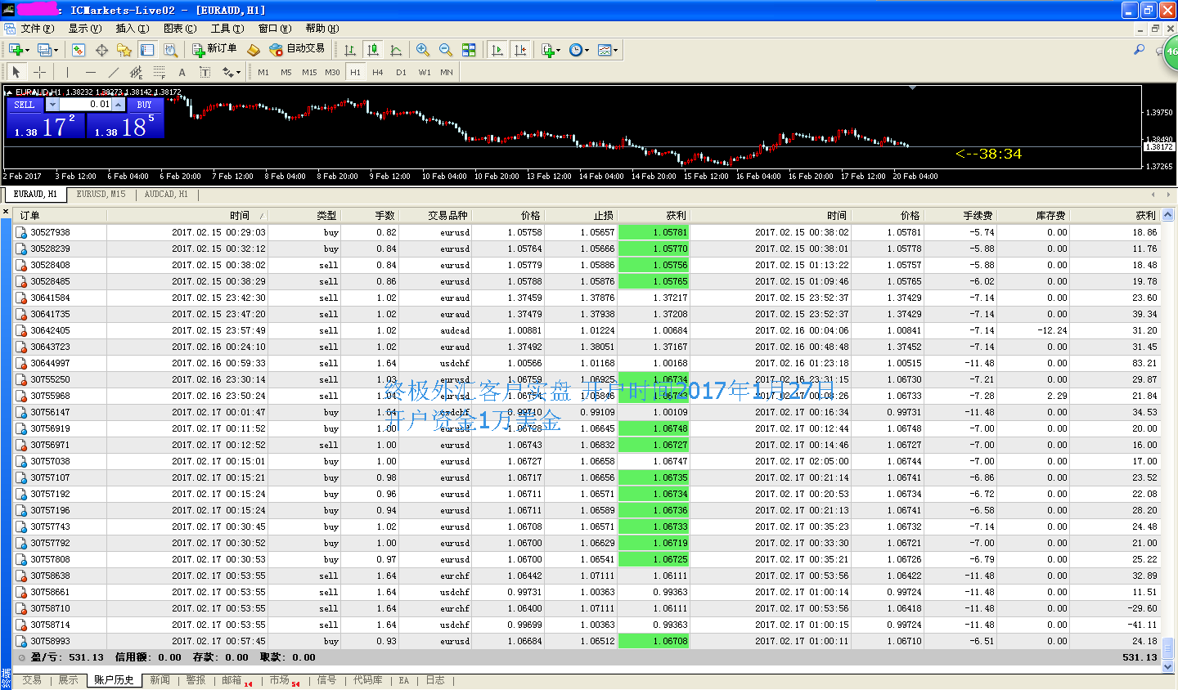Screen dimensions: 1178x690
Task: Click the BUY one-click button
Action: point(145,105)
